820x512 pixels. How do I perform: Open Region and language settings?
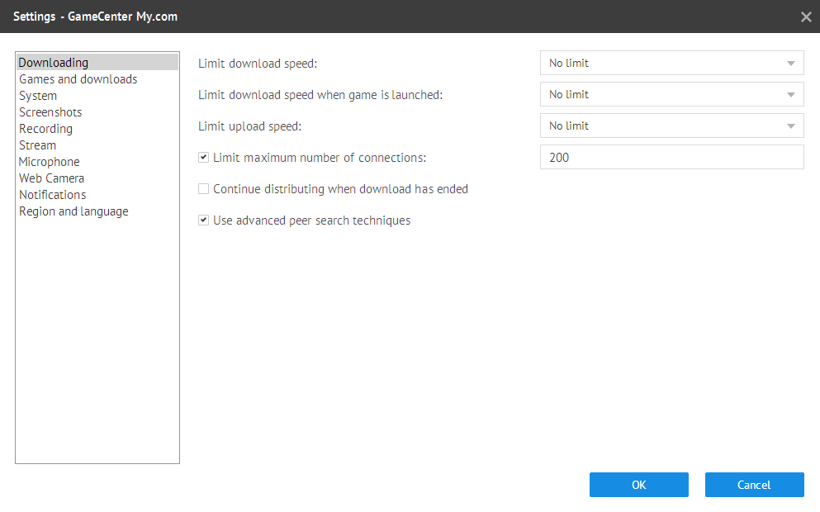73,211
